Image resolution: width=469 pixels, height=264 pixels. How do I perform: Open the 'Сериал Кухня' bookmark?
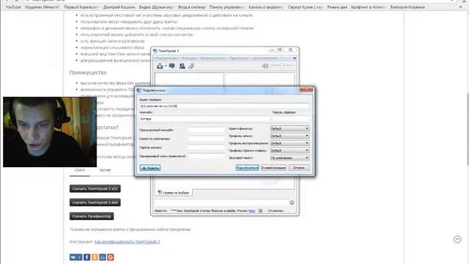[x=306, y=7]
